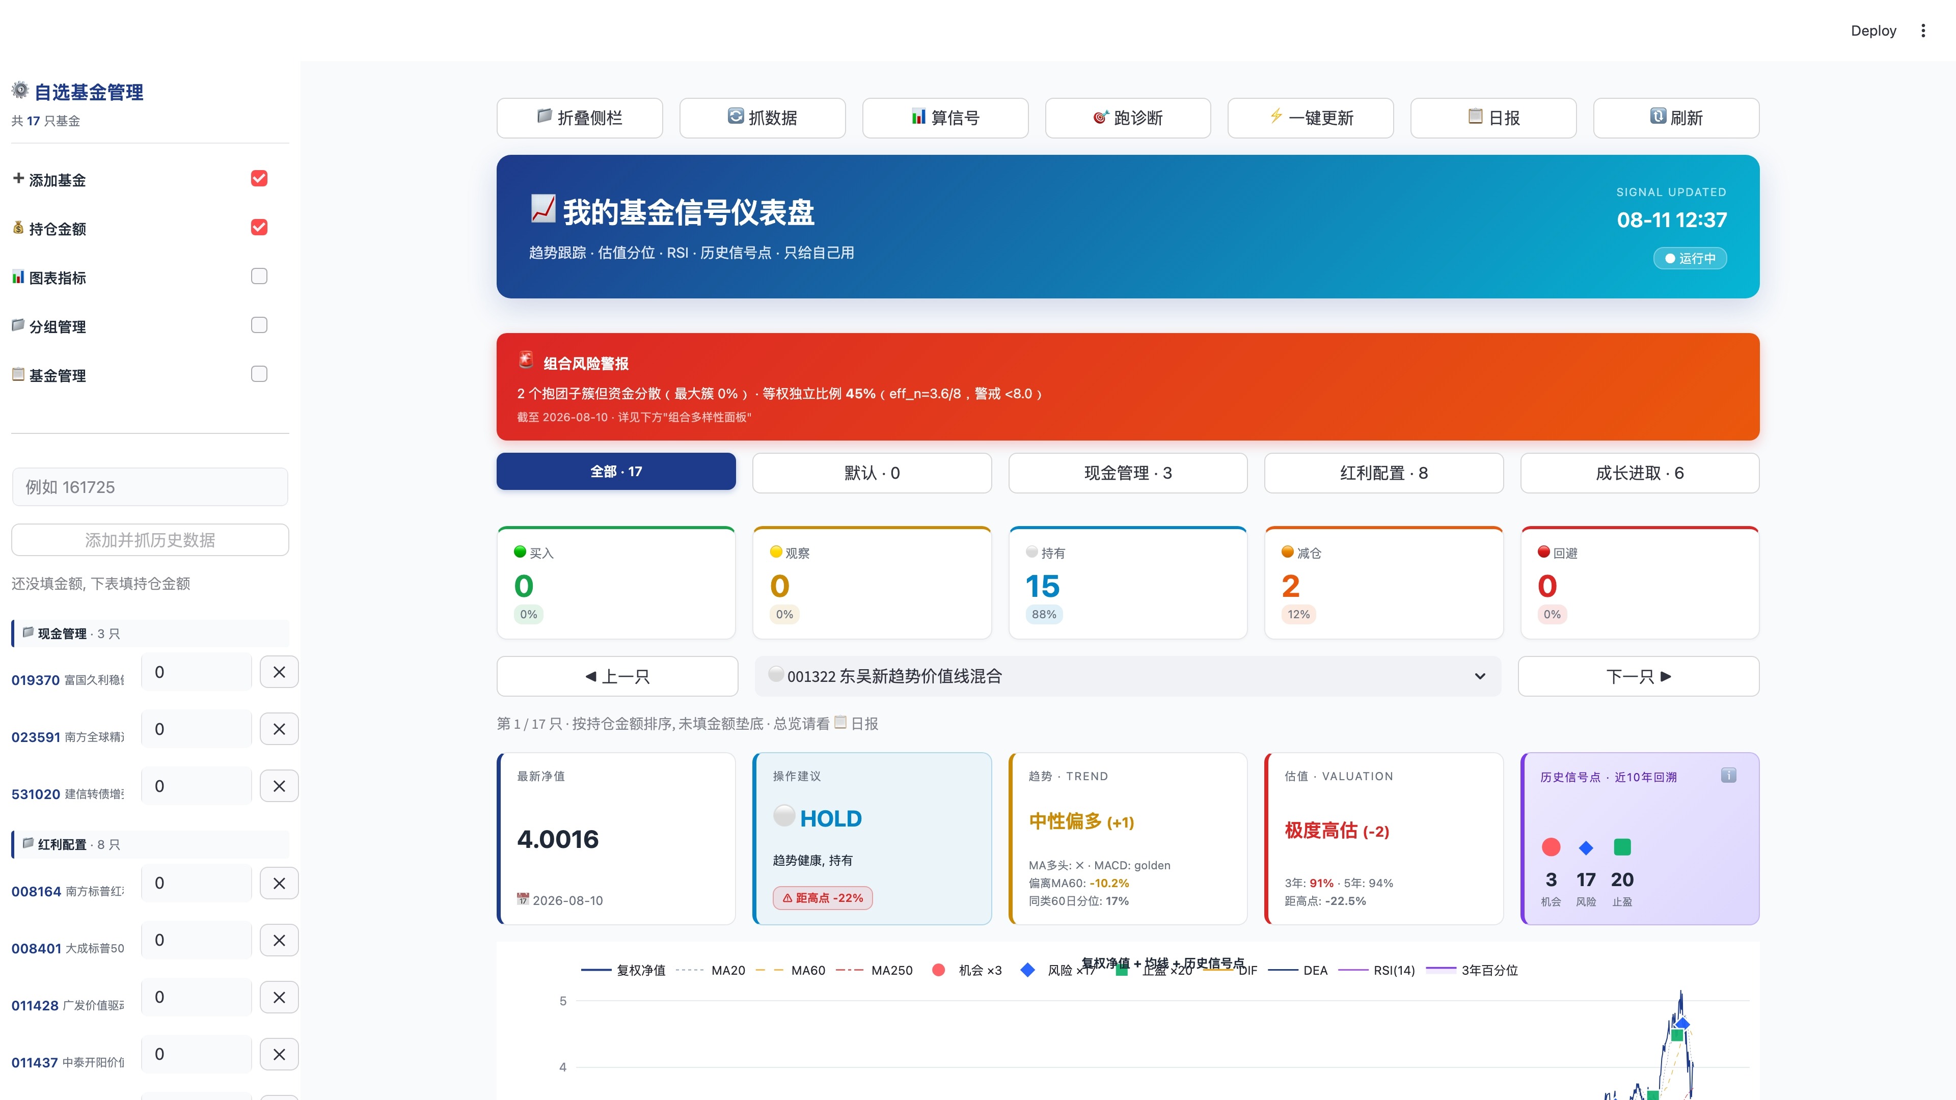Click the 跑诊断 button

tap(1128, 118)
